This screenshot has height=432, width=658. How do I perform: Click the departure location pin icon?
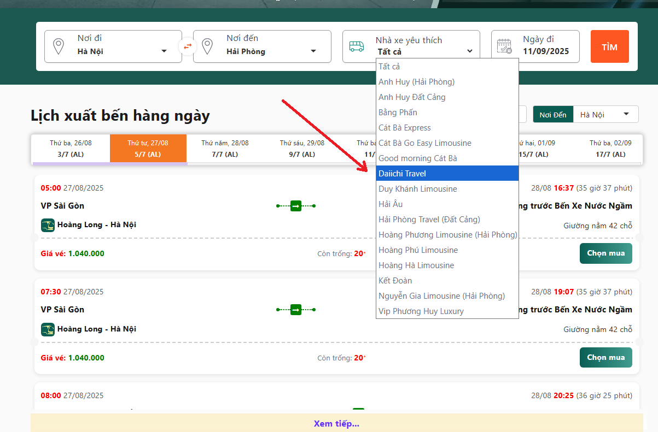(59, 46)
